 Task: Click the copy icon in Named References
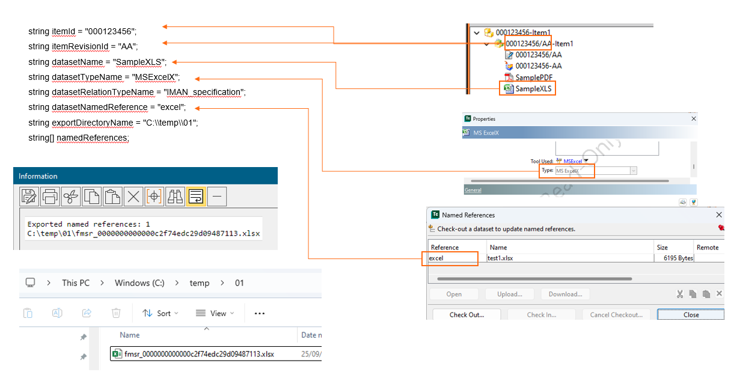tap(693, 294)
